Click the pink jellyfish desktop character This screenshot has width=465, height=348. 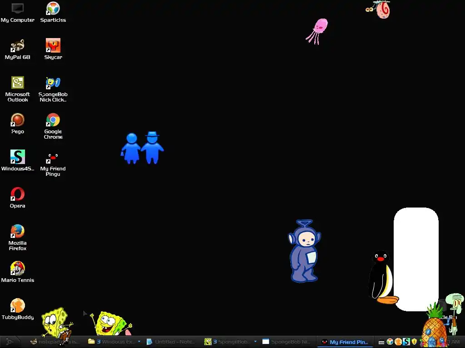point(317,31)
